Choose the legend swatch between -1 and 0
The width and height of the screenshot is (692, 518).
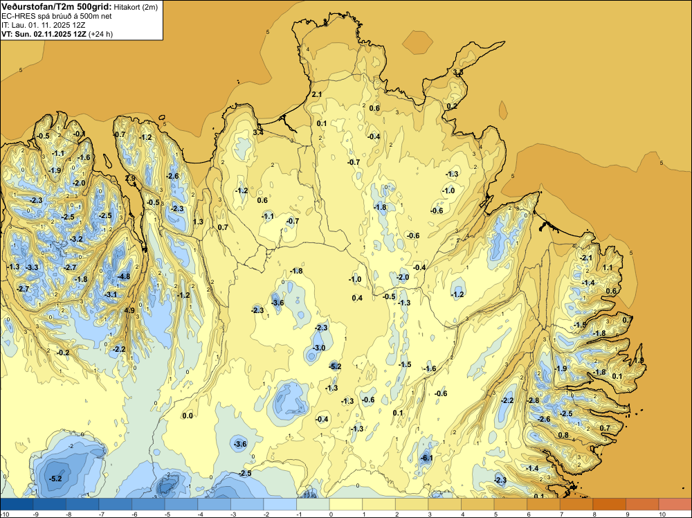coord(313,504)
